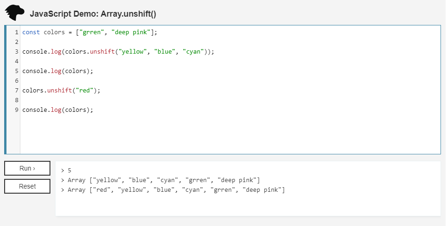Click line number 1 in the gutter

pos(16,32)
